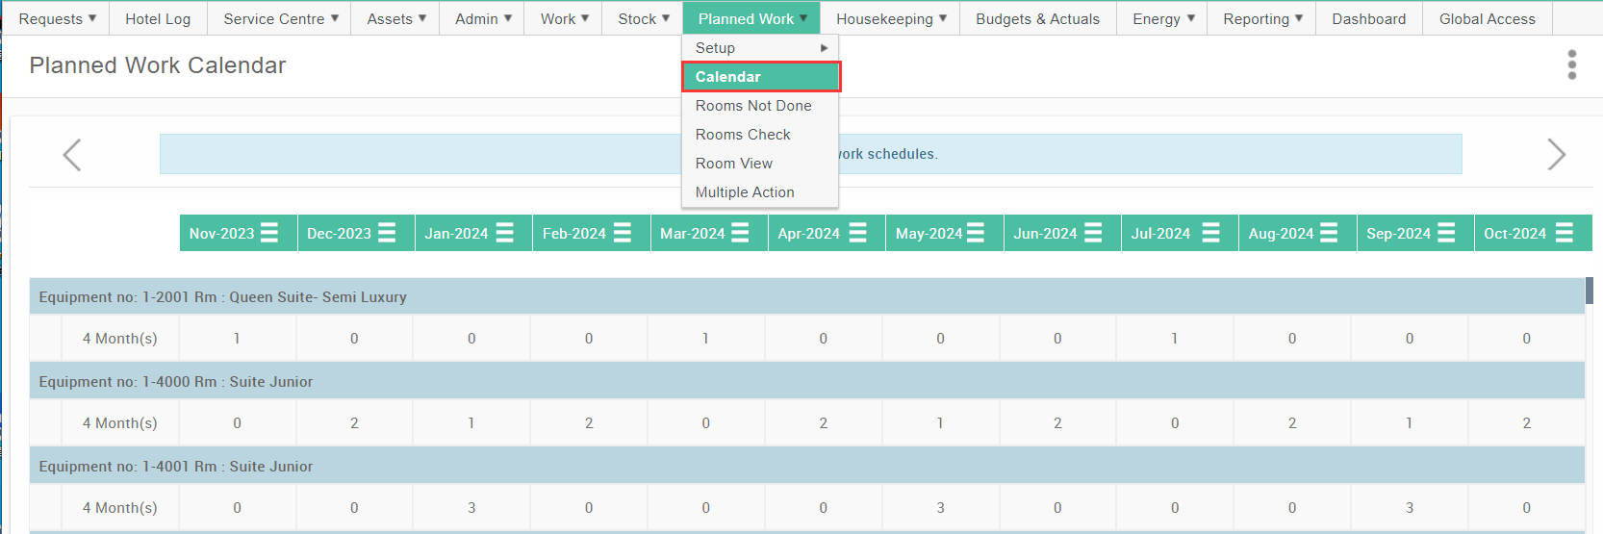Viewport: 1603px width, 534px height.
Task: Click Jan-2024 count for Equipment 1-4001
Action: pyautogui.click(x=471, y=508)
